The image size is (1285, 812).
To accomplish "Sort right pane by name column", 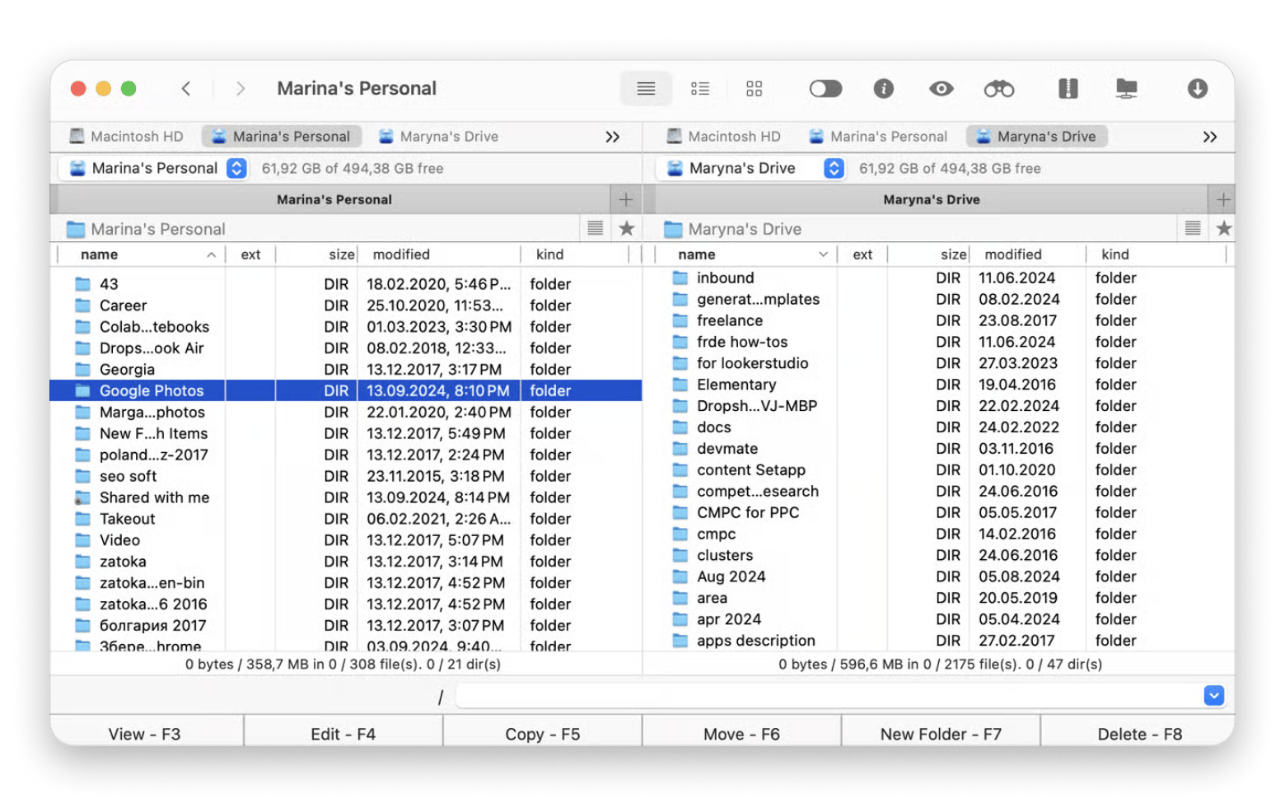I will pyautogui.click(x=745, y=254).
